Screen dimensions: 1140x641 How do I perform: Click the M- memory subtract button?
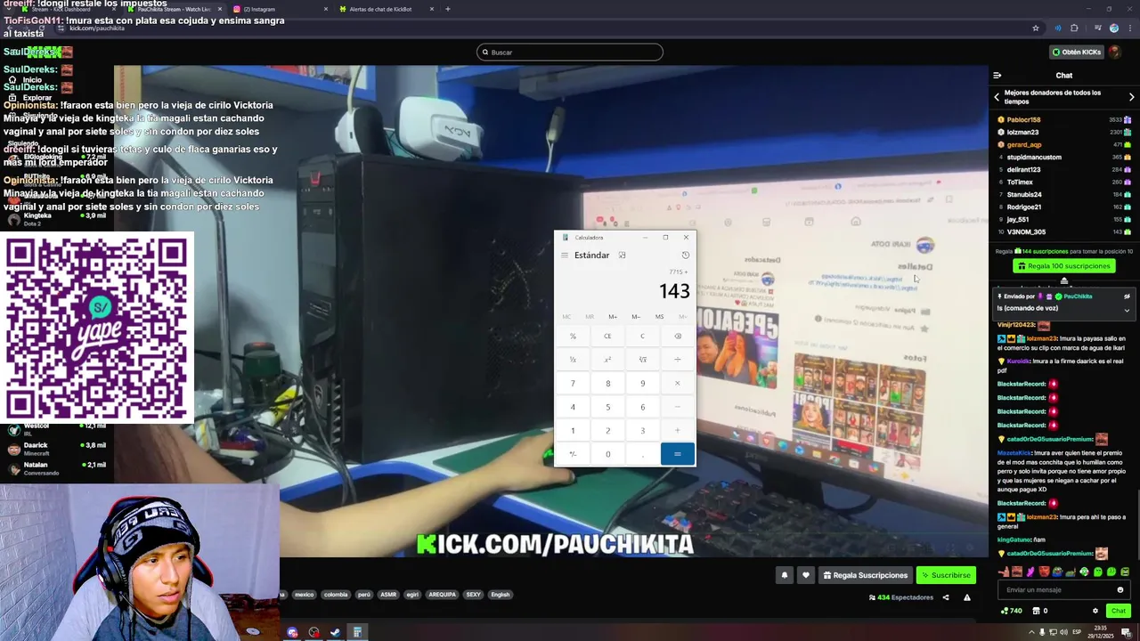(636, 316)
